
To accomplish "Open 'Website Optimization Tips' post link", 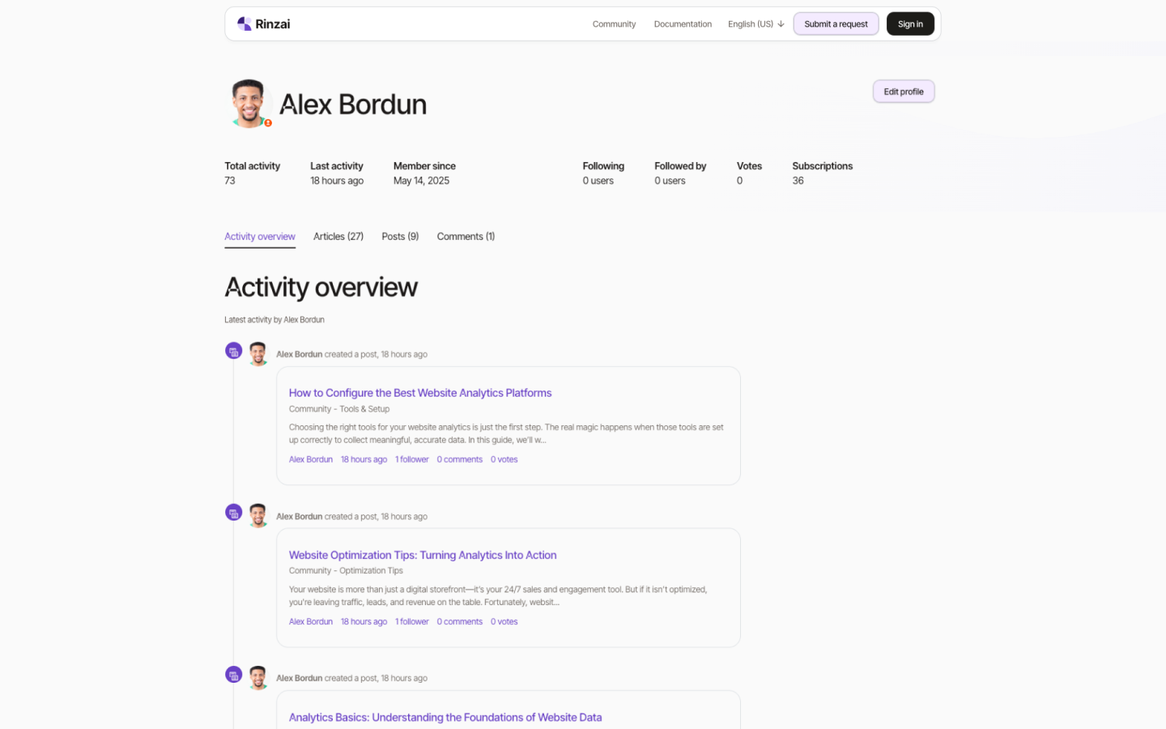I will tap(423, 555).
